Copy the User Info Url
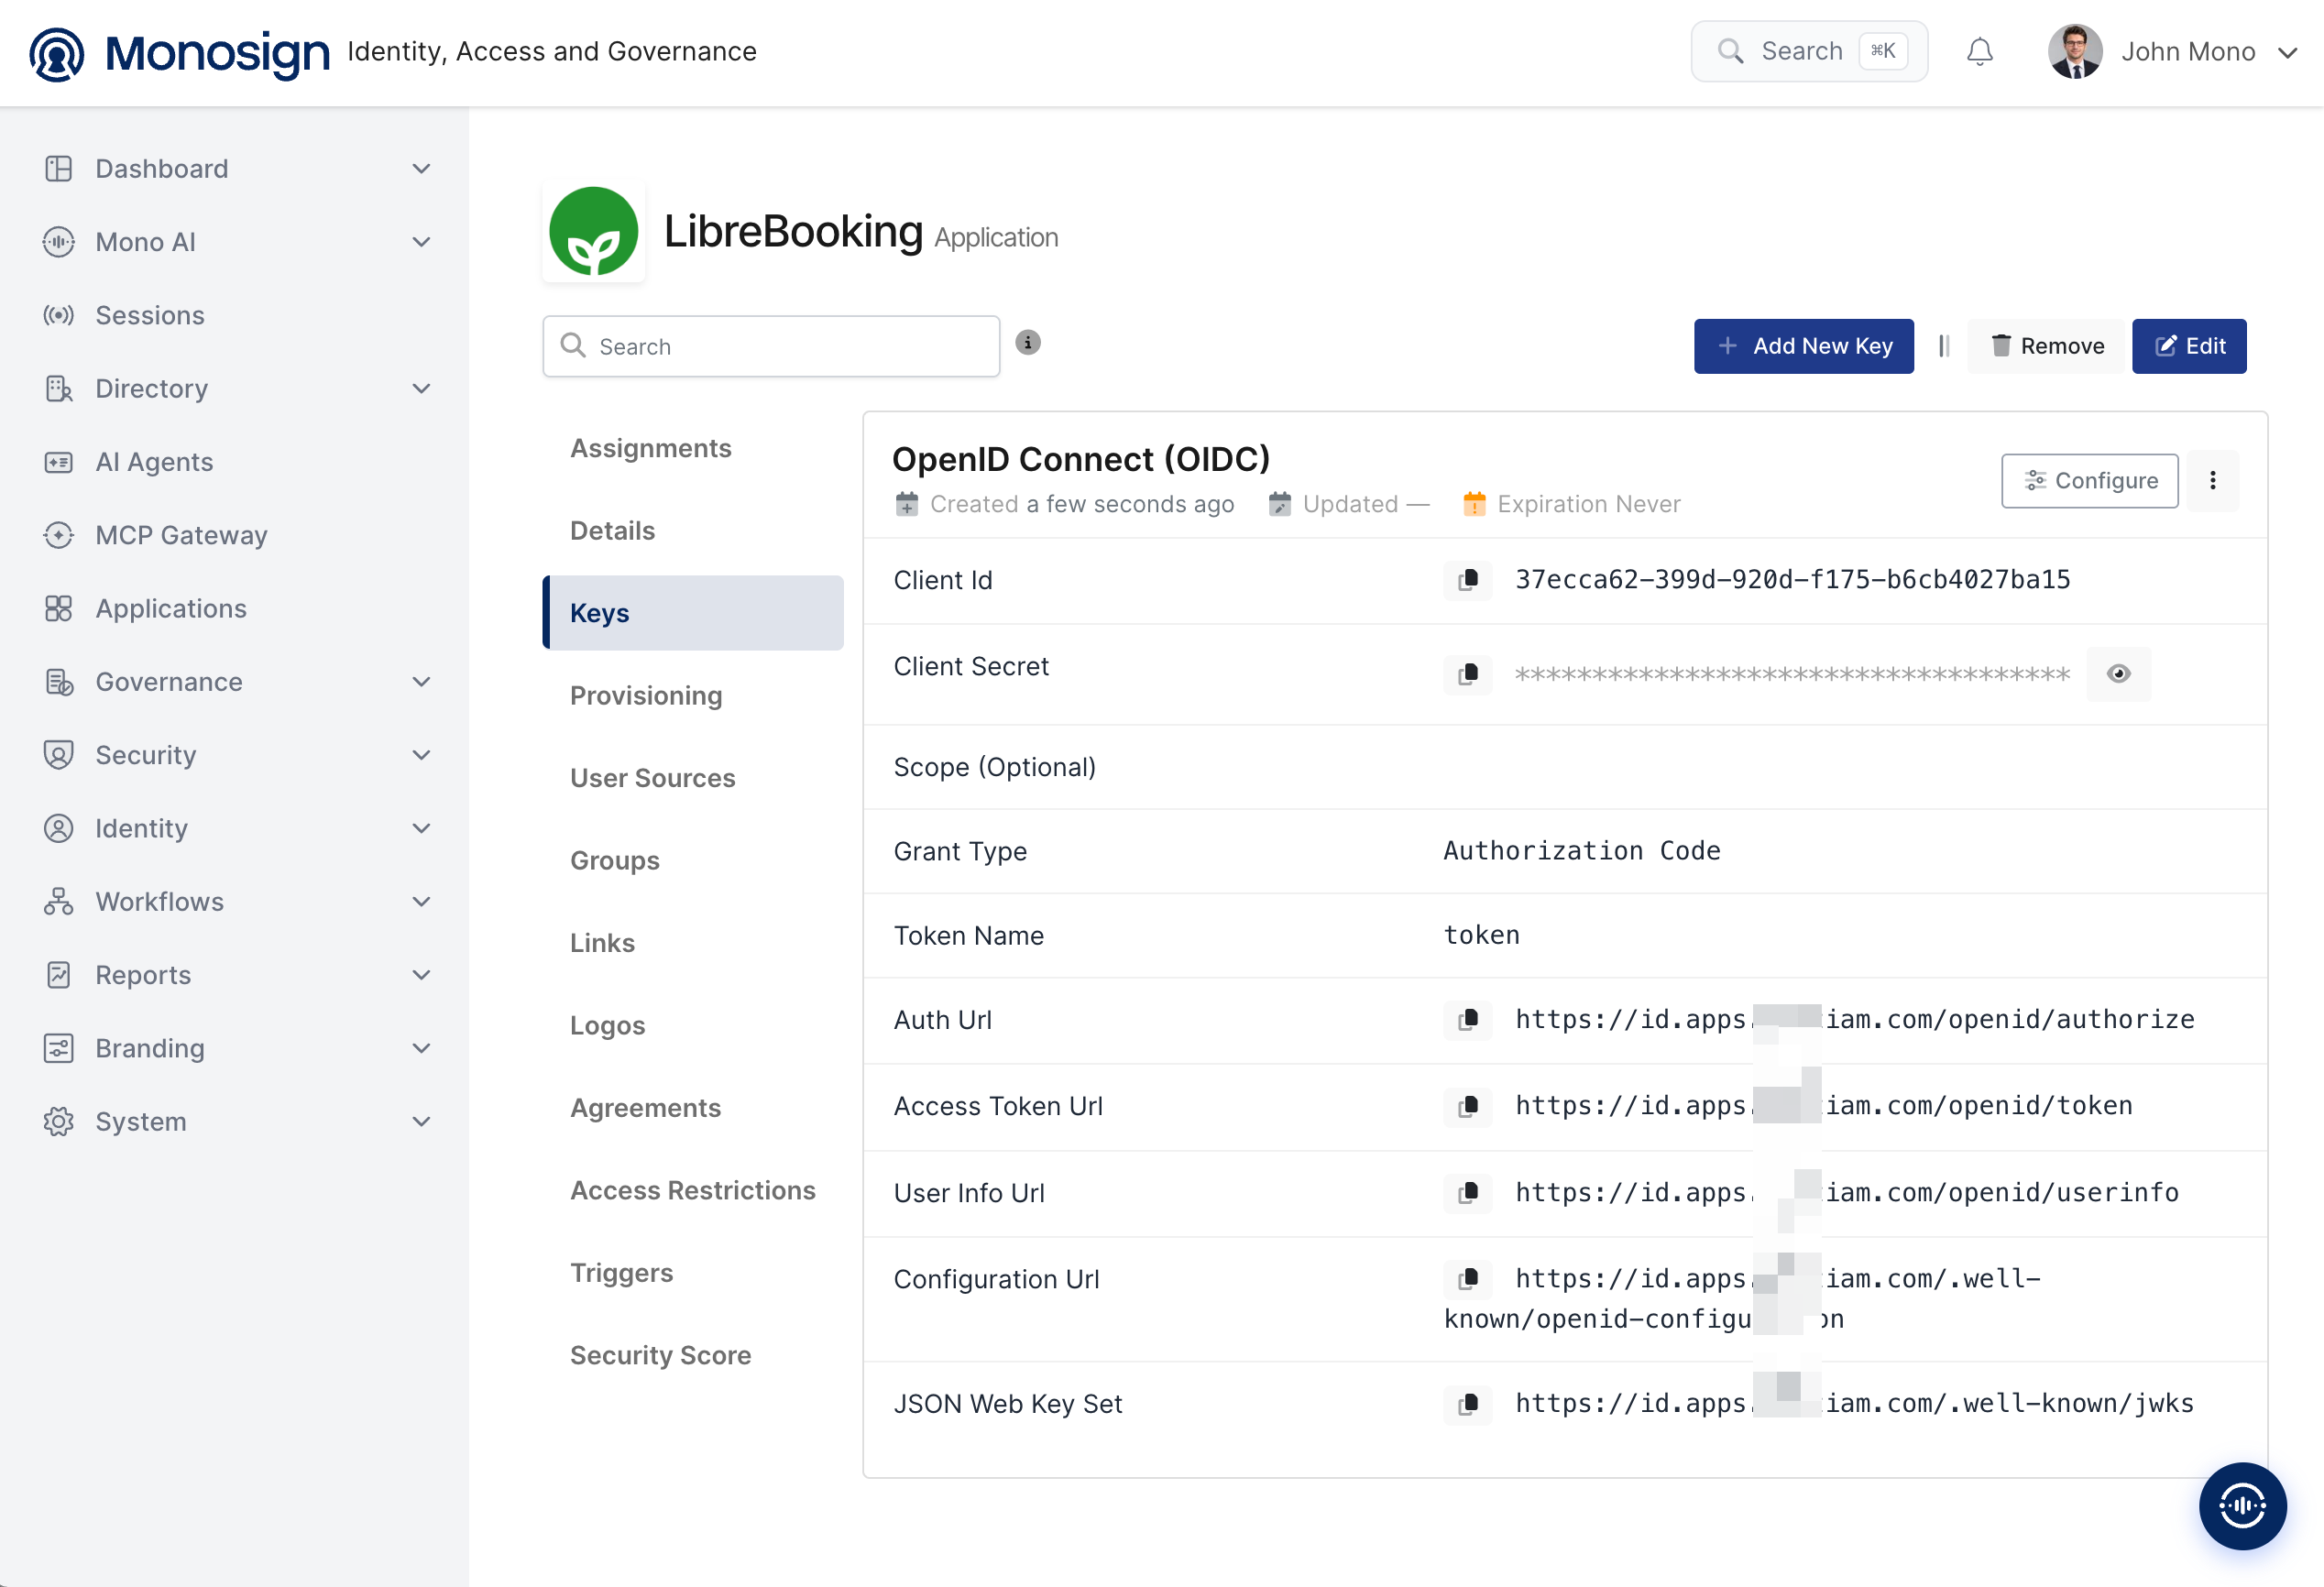The height and width of the screenshot is (1587, 2324). (x=1467, y=1193)
